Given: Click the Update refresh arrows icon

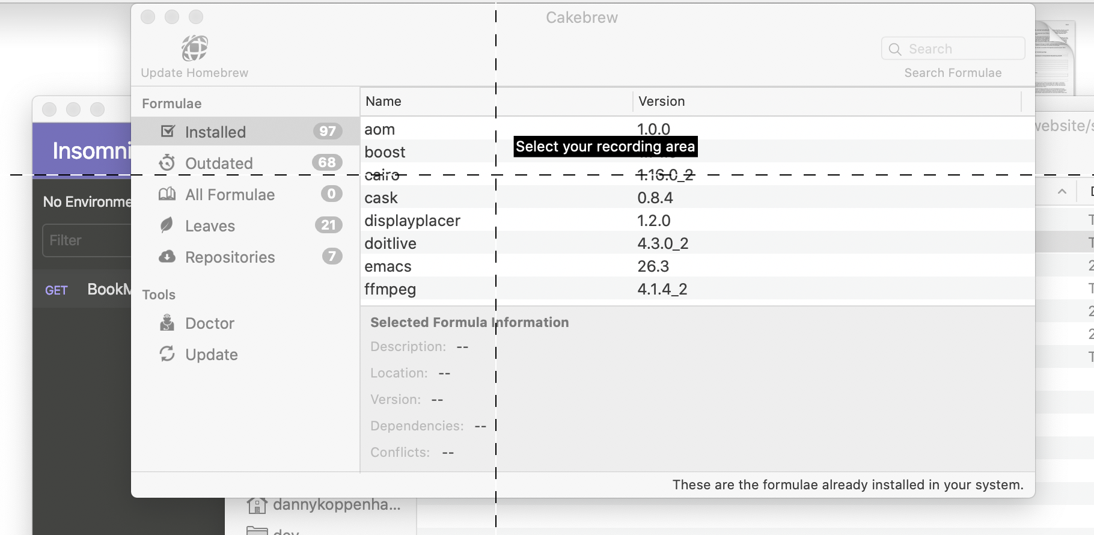Looking at the screenshot, I should point(167,354).
